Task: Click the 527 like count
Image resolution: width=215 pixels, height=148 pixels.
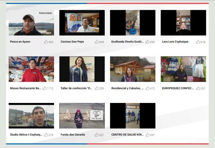Action: coord(101,135)
